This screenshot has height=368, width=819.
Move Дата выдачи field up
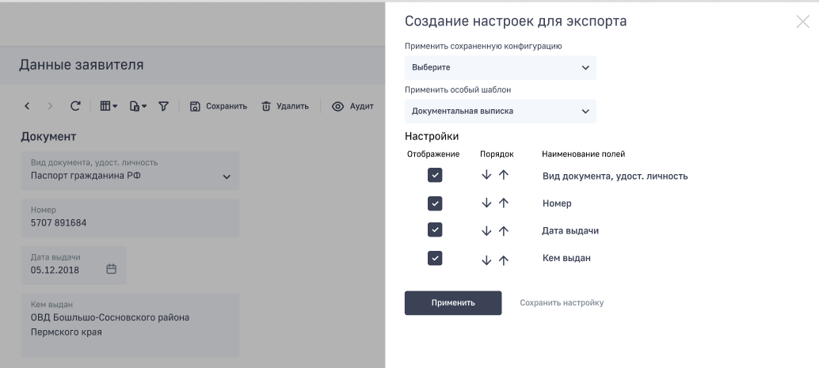tap(504, 231)
